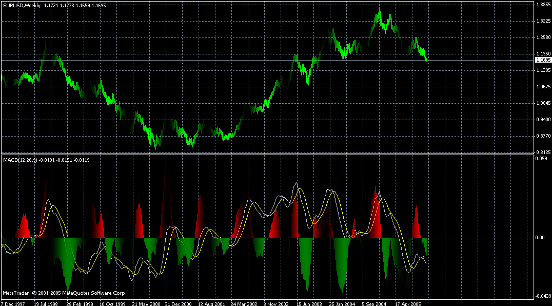
Task: Select the horizontal current price line
Action: pyautogui.click(x=257, y=60)
